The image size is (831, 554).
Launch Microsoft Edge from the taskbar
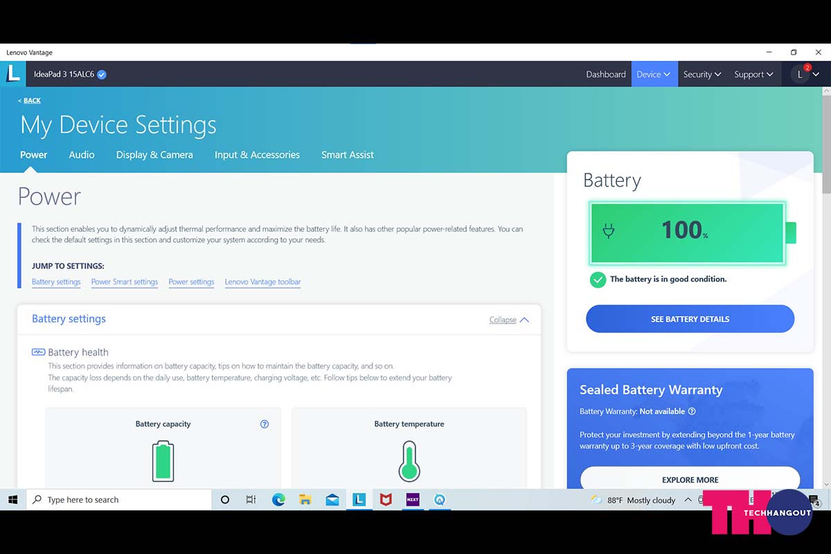pos(278,499)
